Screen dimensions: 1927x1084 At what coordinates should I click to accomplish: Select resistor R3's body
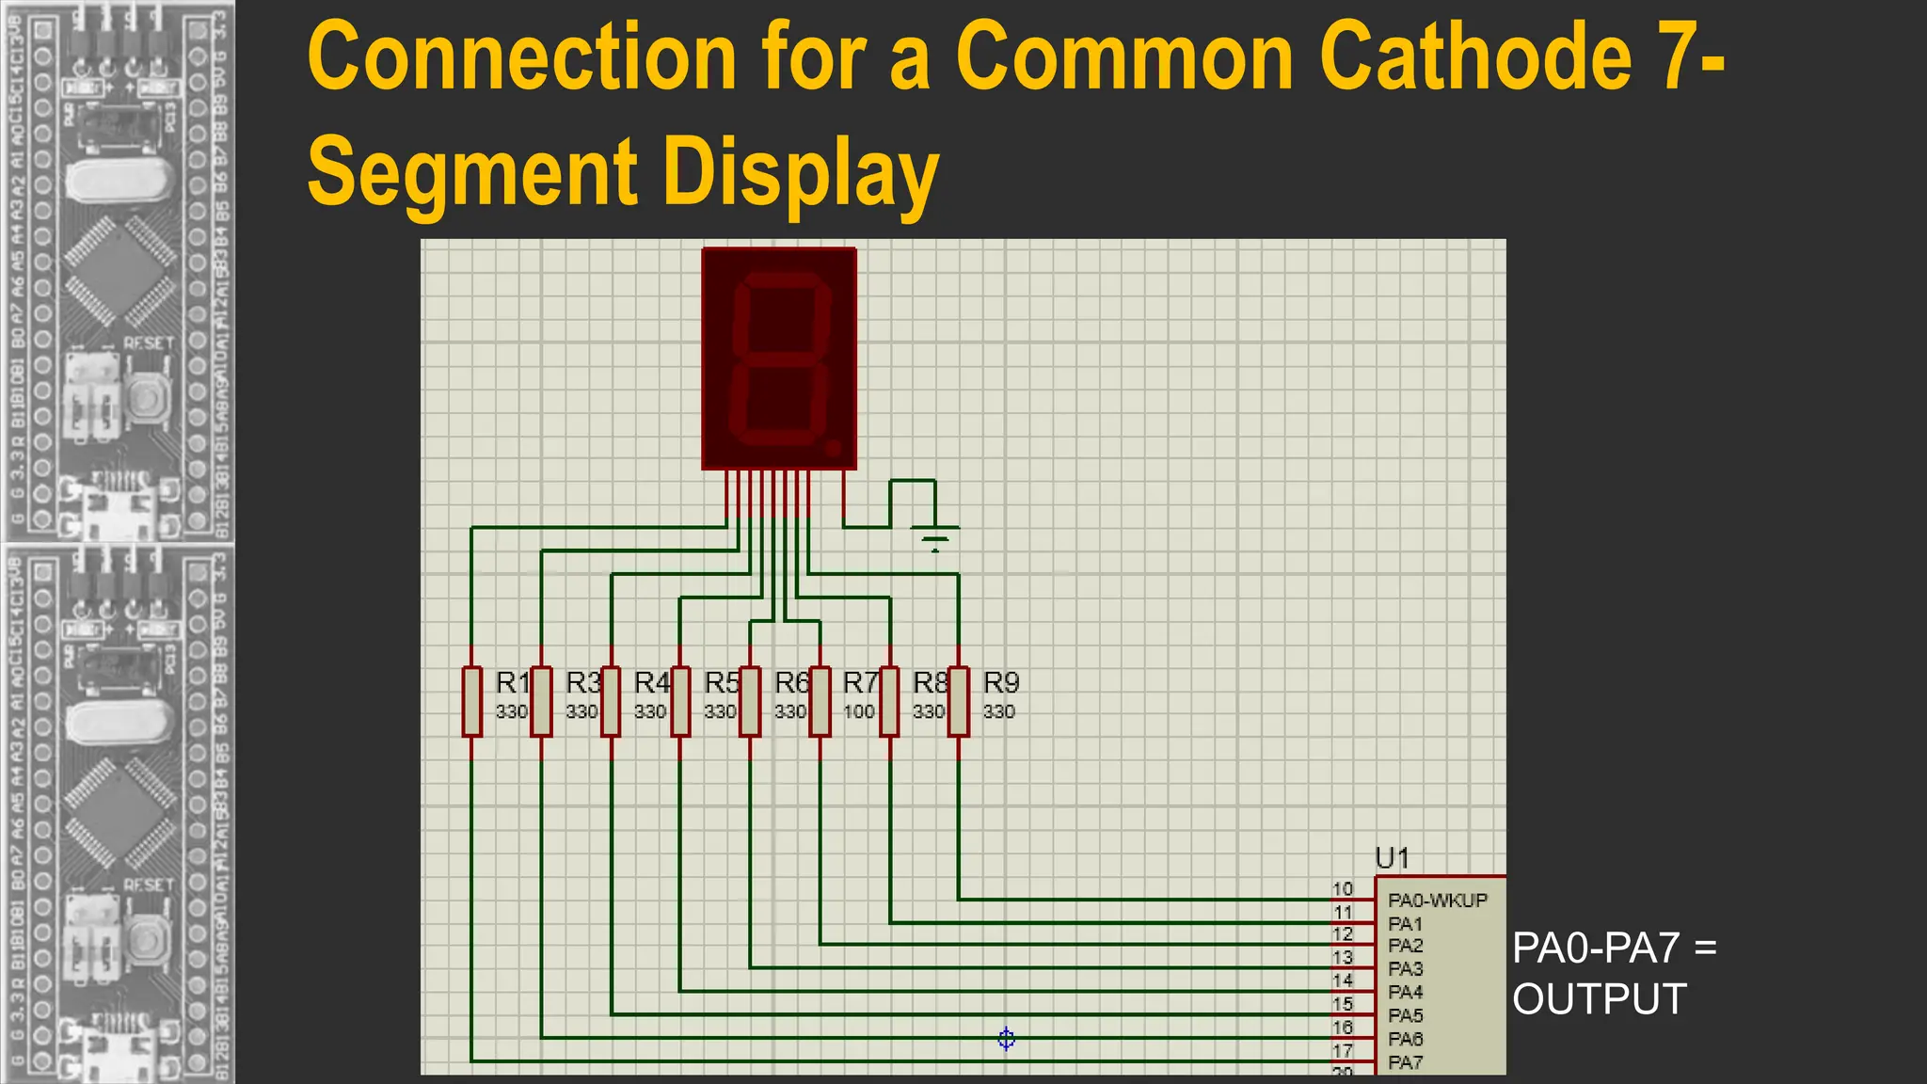(541, 701)
